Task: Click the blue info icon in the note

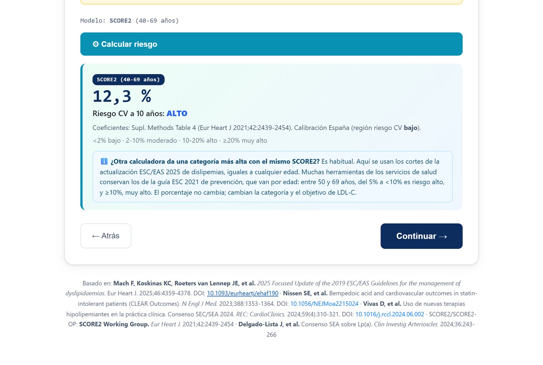Action: pyautogui.click(x=104, y=162)
